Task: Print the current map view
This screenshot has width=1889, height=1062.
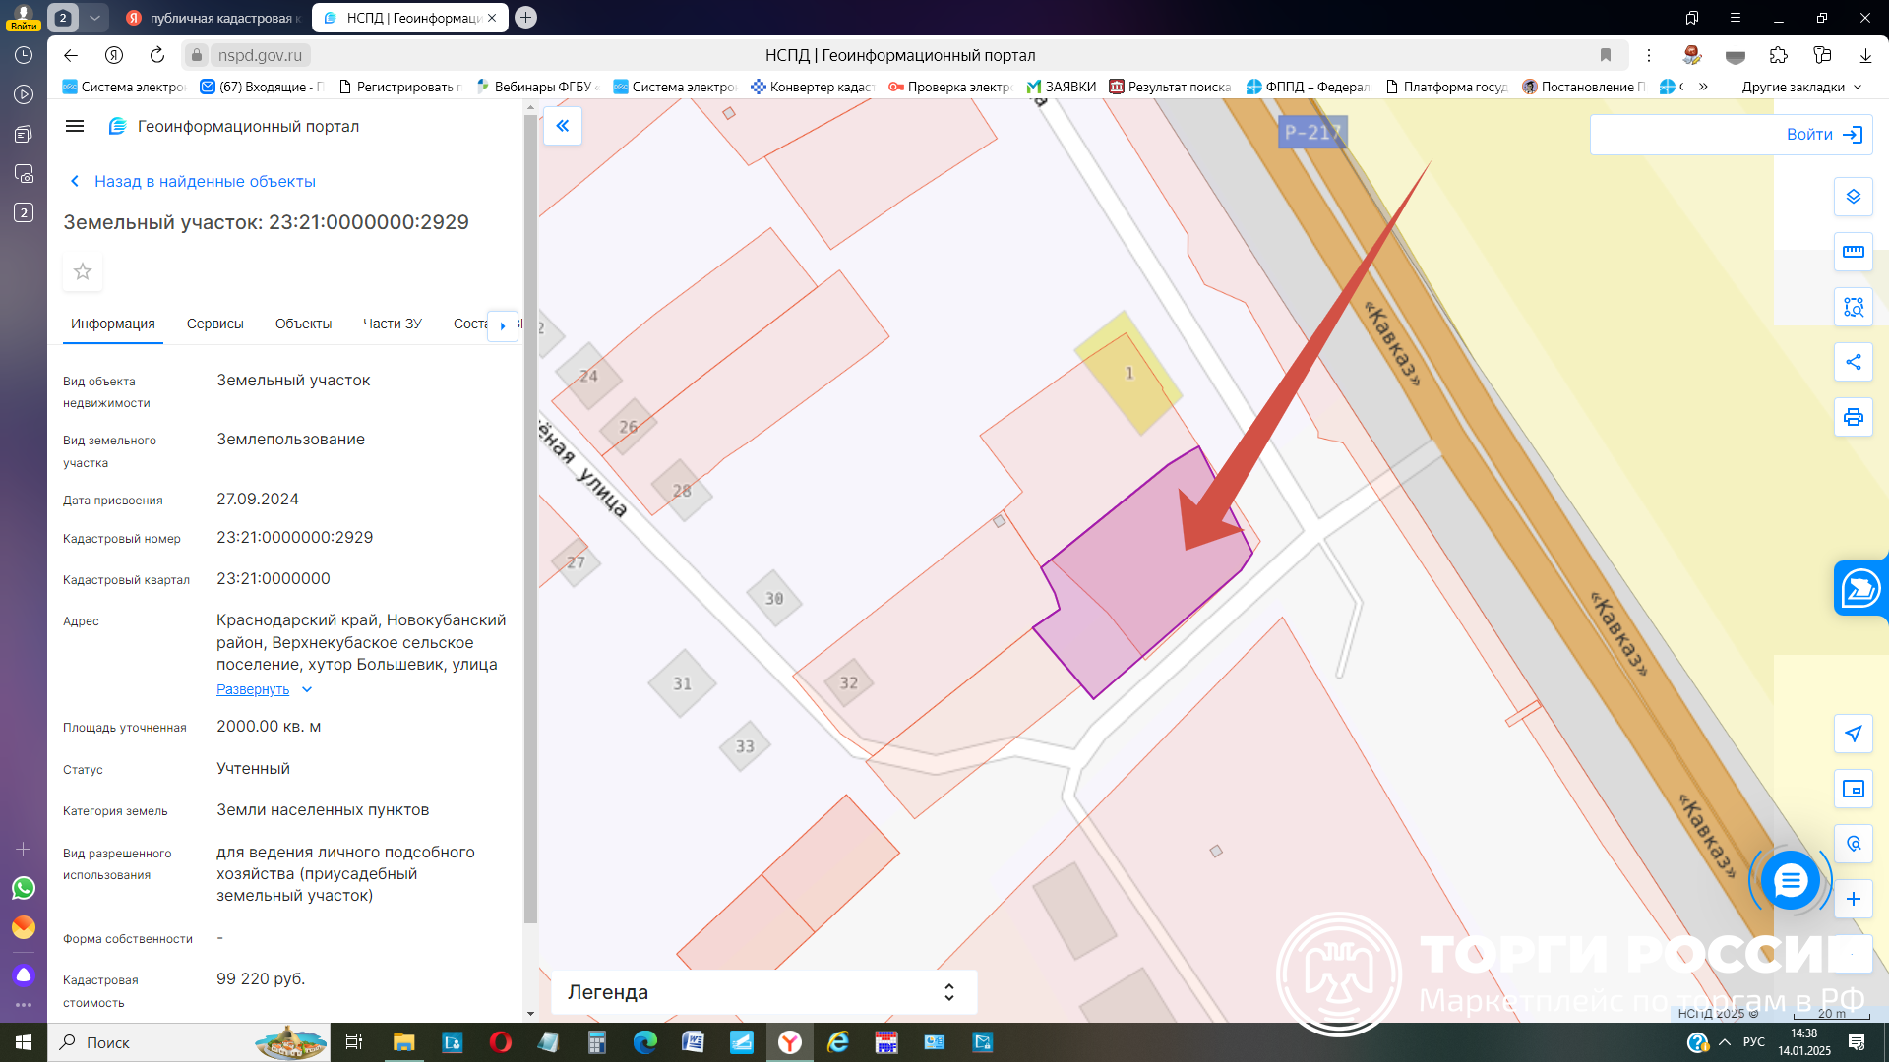Action: (1853, 417)
